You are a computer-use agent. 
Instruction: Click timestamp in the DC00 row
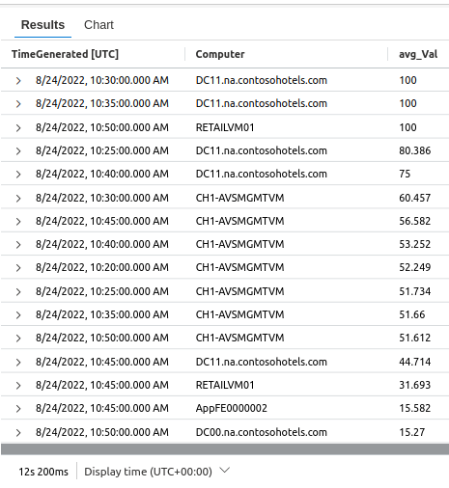pyautogui.click(x=102, y=432)
